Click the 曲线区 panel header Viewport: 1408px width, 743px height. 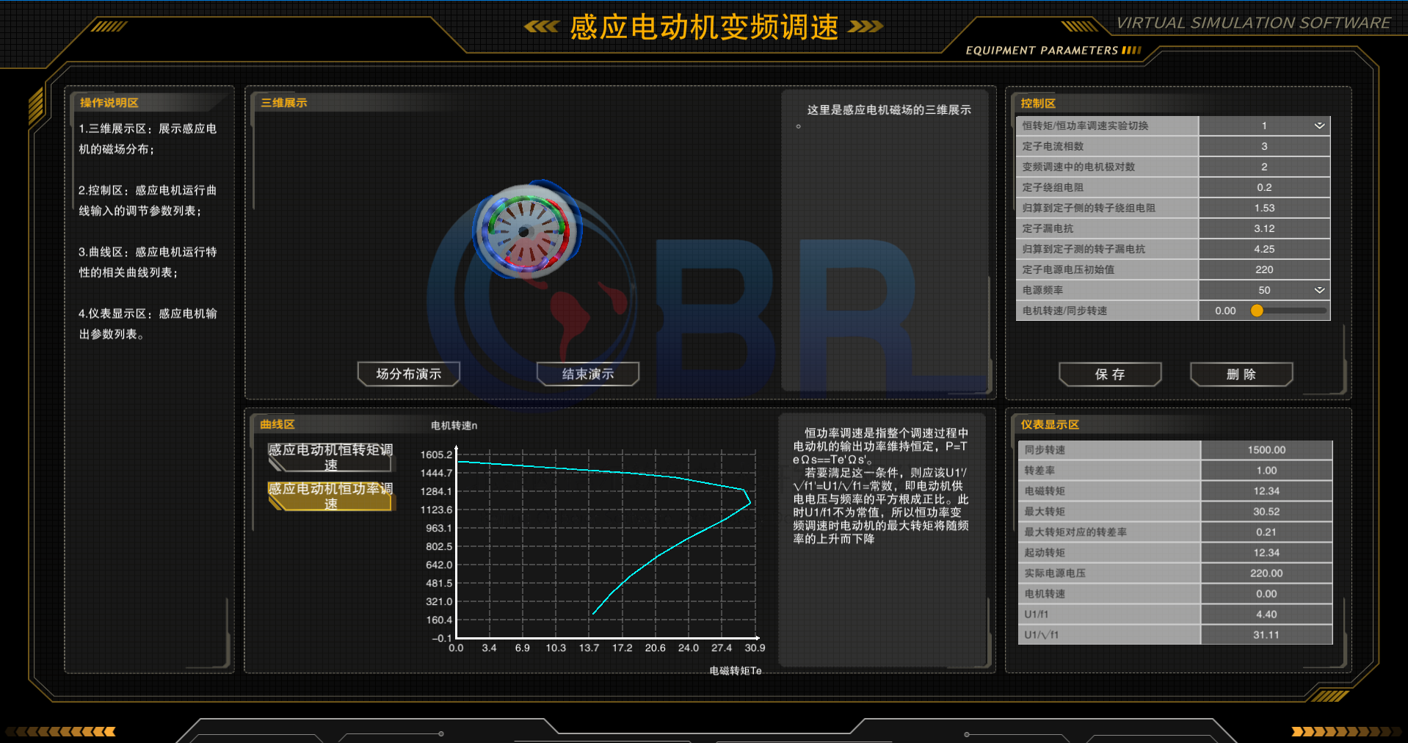coord(277,424)
